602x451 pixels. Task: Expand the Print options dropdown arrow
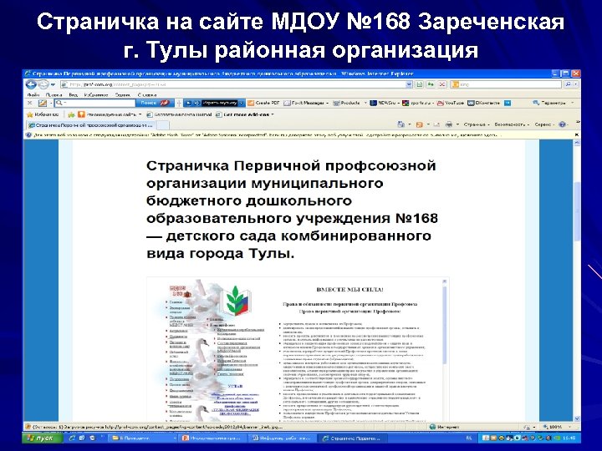457,124
